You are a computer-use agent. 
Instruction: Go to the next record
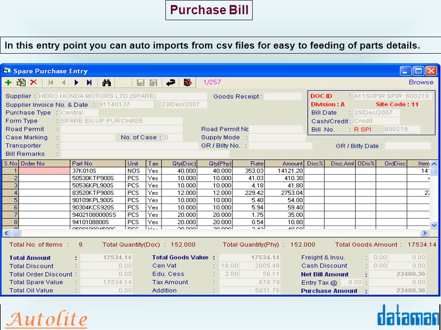pyautogui.click(x=76, y=82)
